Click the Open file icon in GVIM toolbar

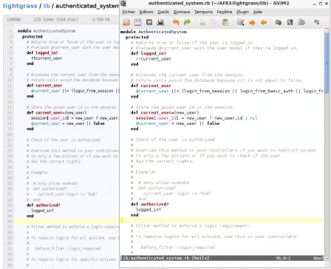[x=126, y=22]
